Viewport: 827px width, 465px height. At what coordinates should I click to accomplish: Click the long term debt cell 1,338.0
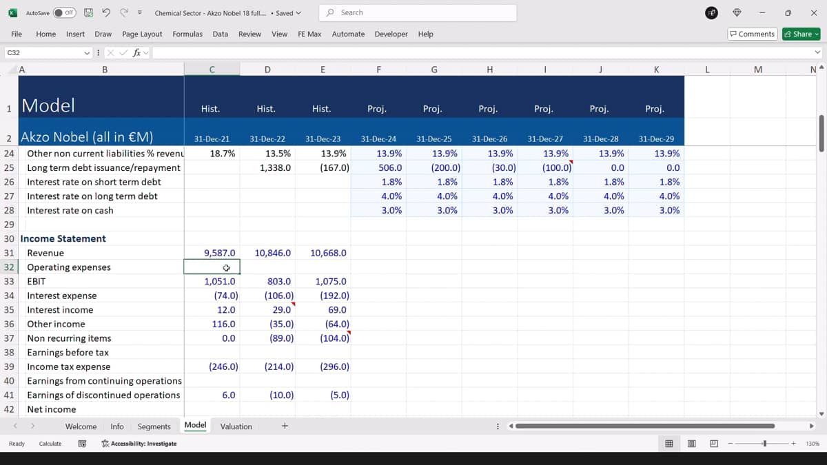(267, 167)
